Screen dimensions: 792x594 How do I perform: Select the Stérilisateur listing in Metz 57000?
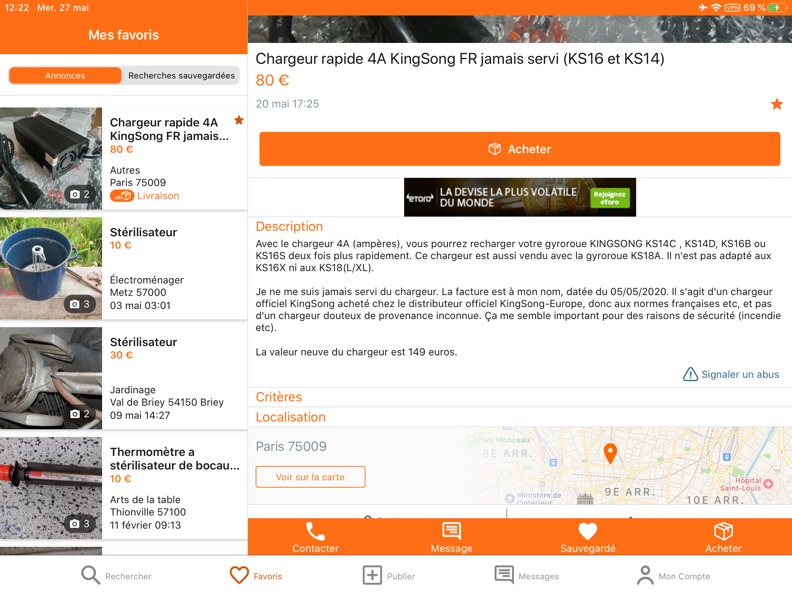point(124,268)
